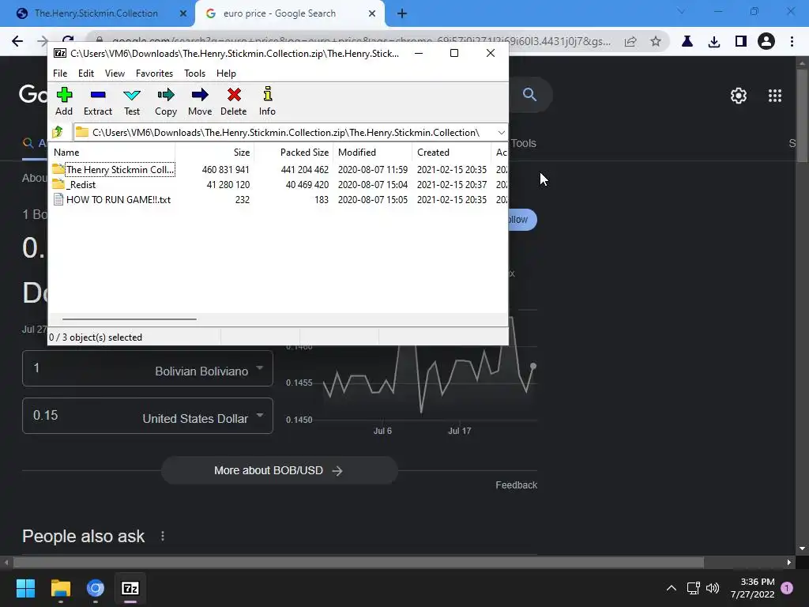The height and width of the screenshot is (607, 809).
Task: Click the Feedback link
Action: click(517, 484)
